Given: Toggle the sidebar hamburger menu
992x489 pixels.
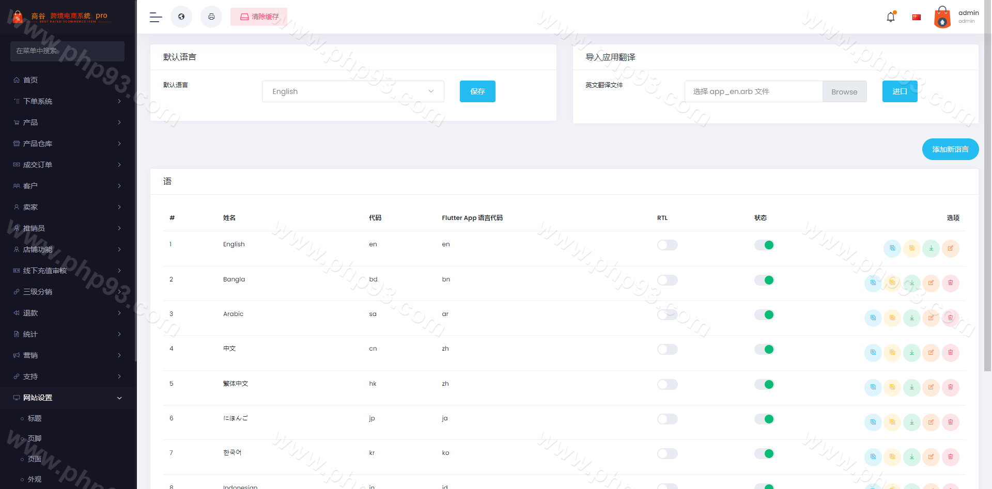Looking at the screenshot, I should click(156, 17).
